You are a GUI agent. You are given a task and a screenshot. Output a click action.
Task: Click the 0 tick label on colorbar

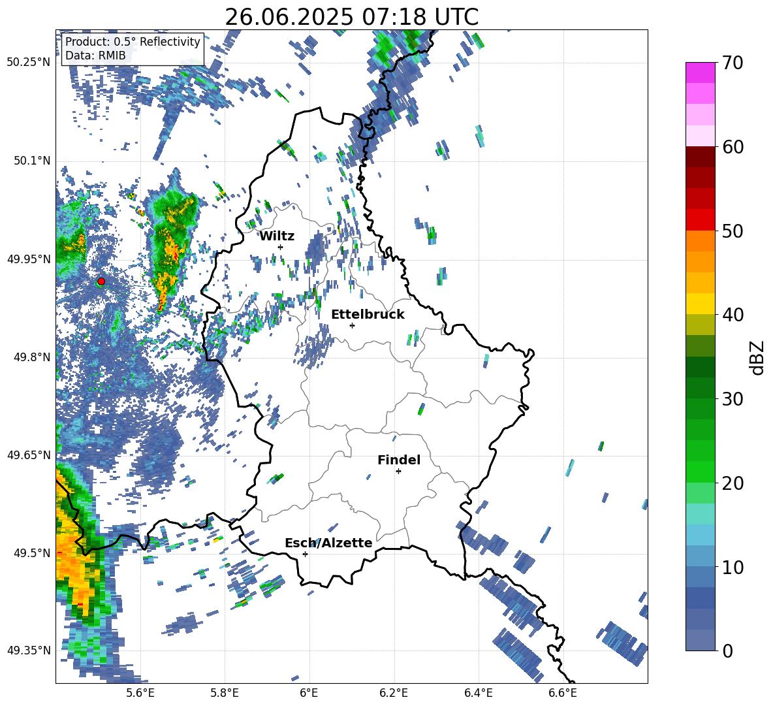[727, 650]
